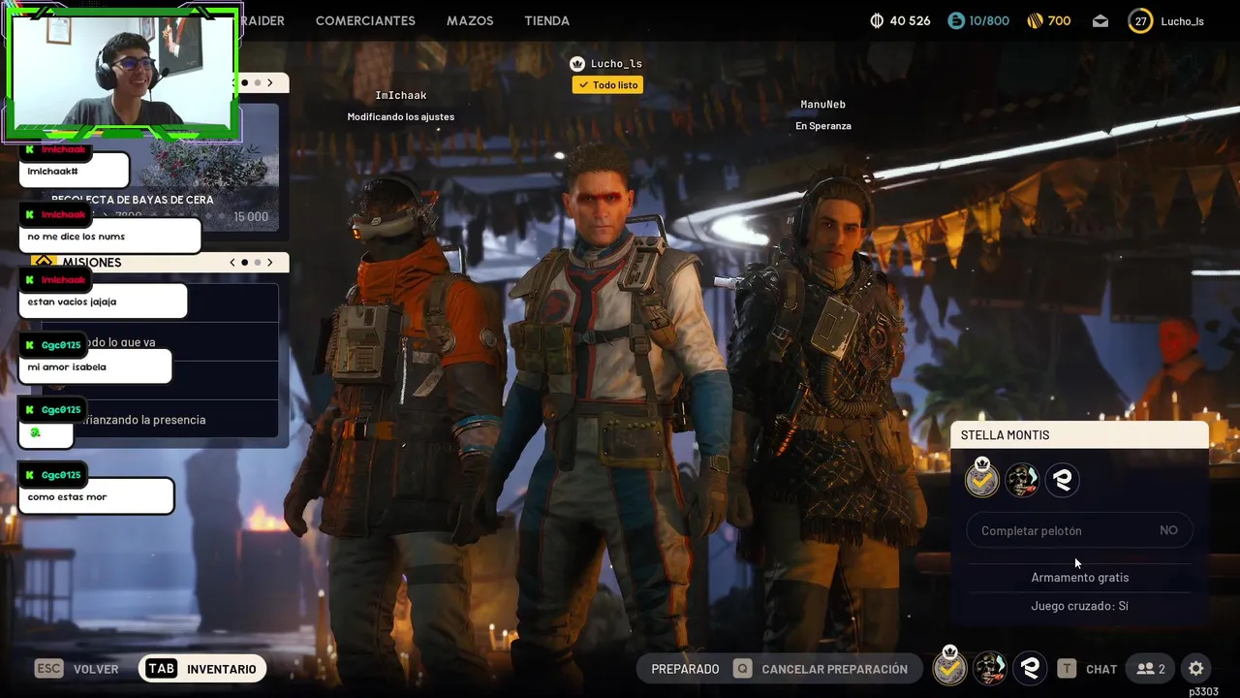1240x698 pixels.
Task: Click the 'En Speranza' status text
Action: tap(823, 126)
